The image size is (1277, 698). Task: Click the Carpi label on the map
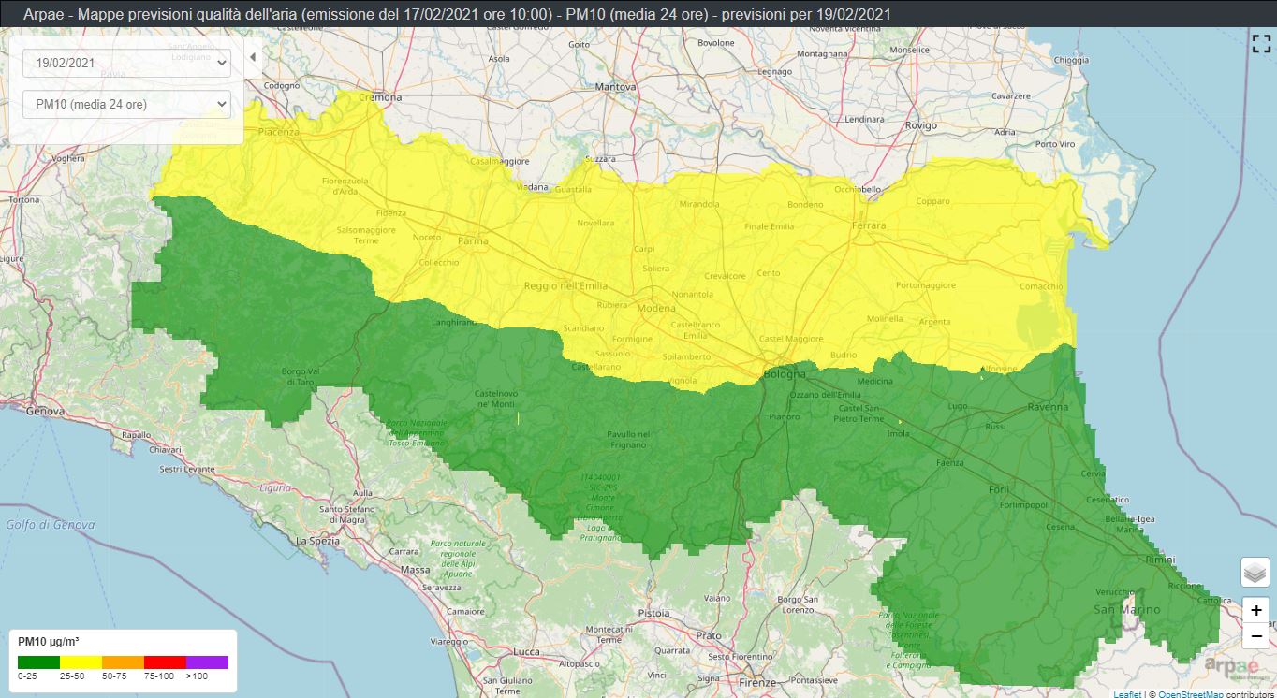point(644,249)
